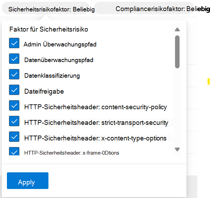Click the Apply button
Viewport: 210px width, 198px height.
28,181
